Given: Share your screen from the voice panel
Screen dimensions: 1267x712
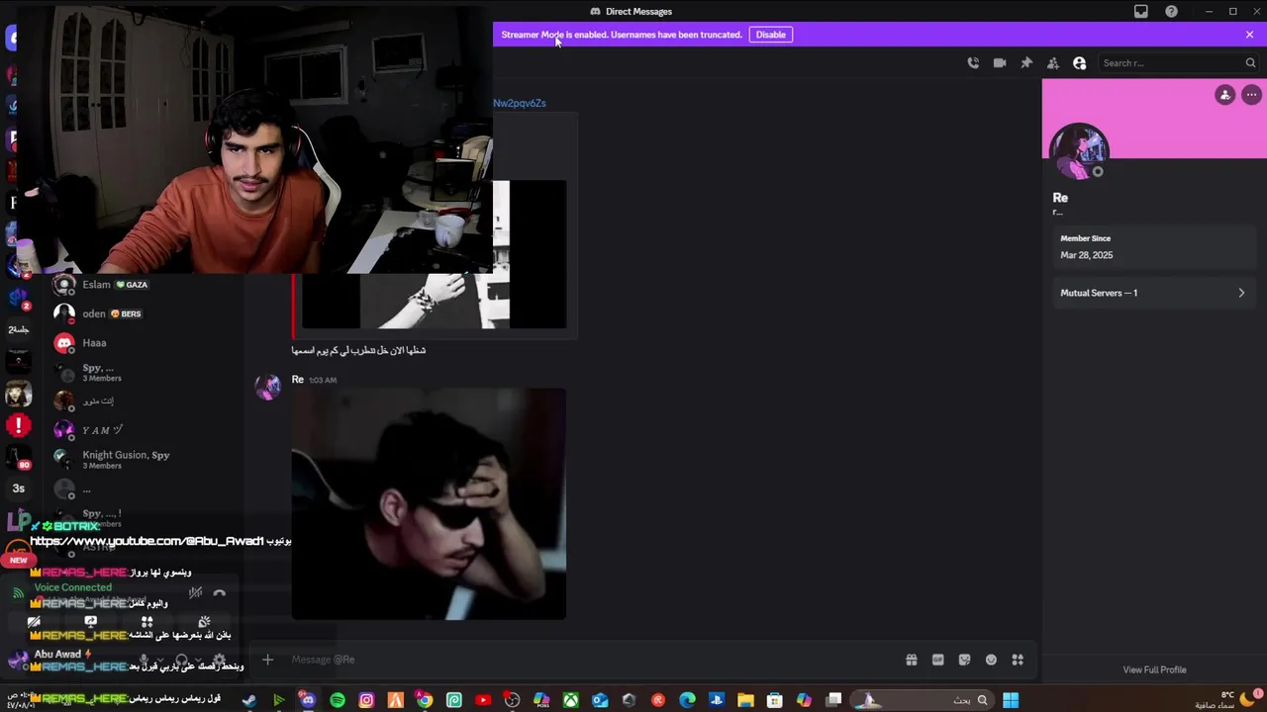Looking at the screenshot, I should pos(90,622).
